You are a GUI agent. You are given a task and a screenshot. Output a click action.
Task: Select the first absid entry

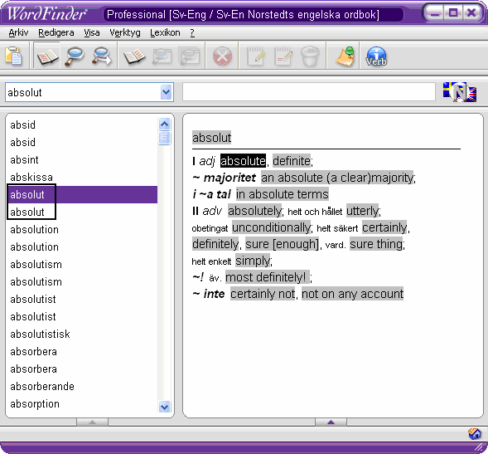[x=82, y=124]
